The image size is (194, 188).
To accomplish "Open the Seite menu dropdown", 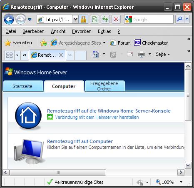I will click(163, 54).
